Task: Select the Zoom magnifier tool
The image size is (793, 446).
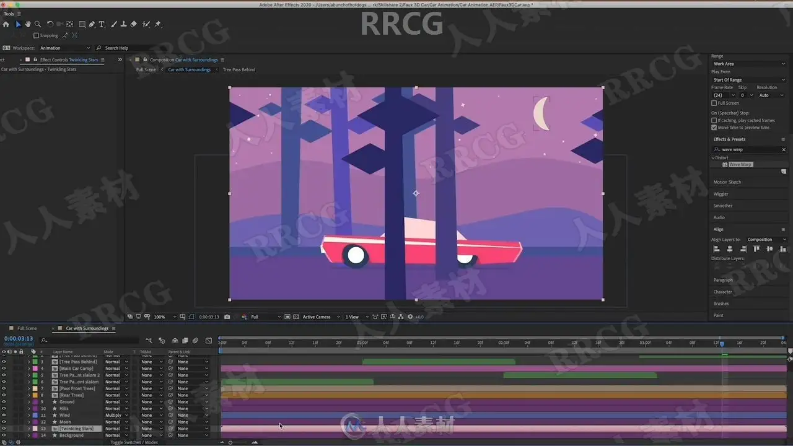Action: click(x=38, y=24)
